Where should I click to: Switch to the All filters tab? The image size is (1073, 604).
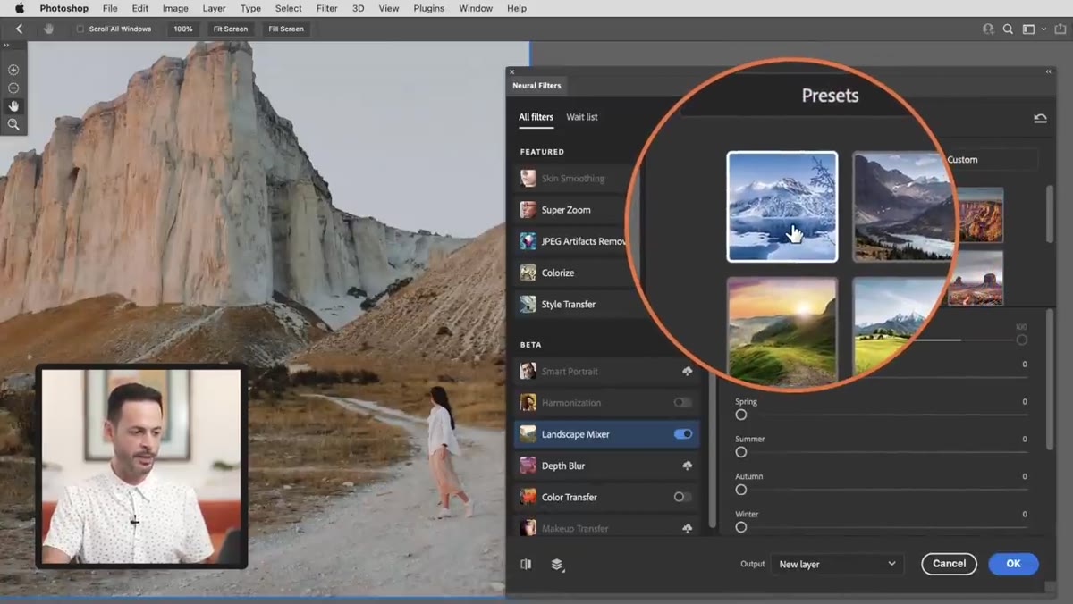[536, 117]
